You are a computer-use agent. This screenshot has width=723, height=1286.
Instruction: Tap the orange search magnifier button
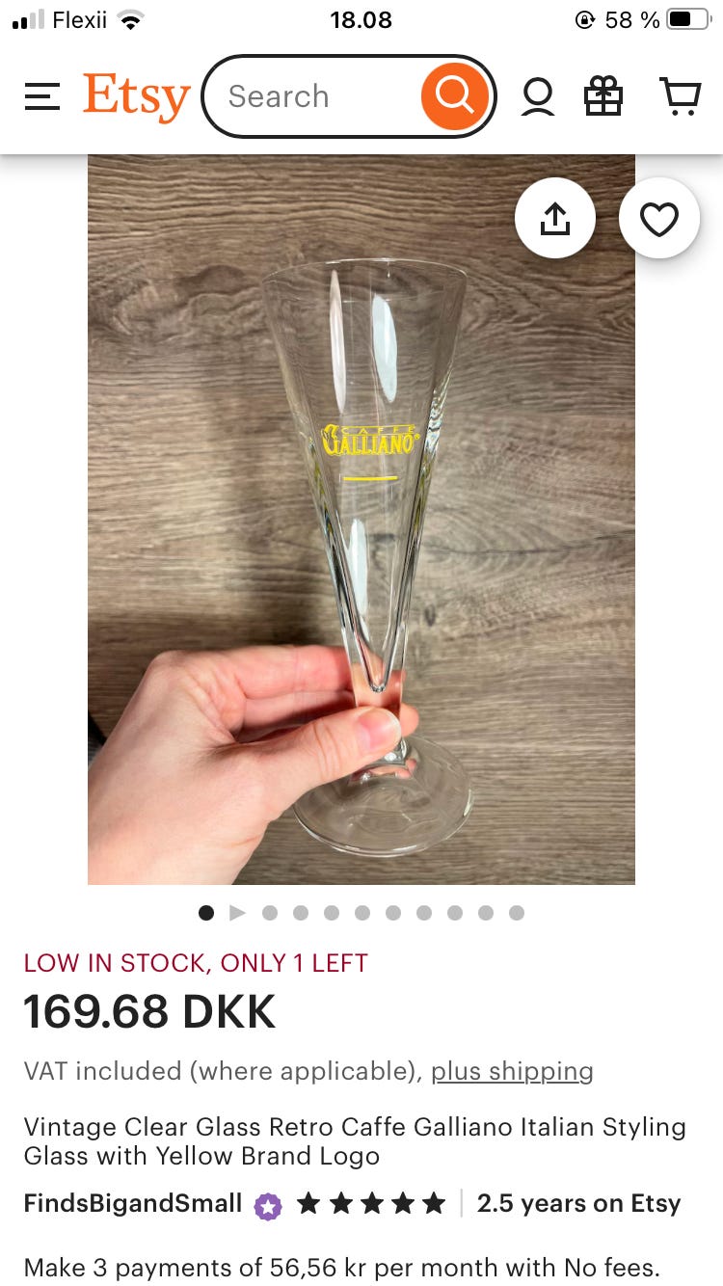tap(454, 96)
